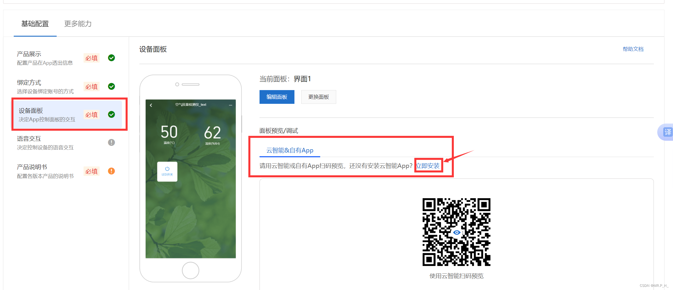Screen dimensions: 673x290
Task: Click the 必填 tag beside 产品说明书
Action: (x=92, y=171)
